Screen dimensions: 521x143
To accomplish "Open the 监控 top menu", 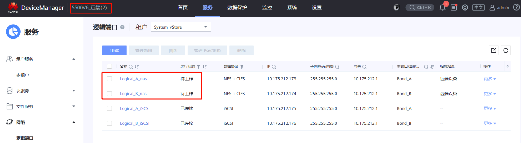I will click(x=267, y=8).
